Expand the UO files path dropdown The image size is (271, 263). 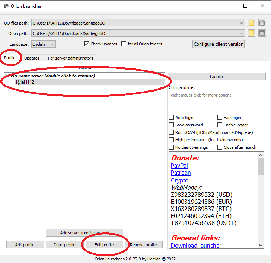coord(242,23)
